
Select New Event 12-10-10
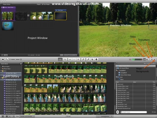point(11,82)
